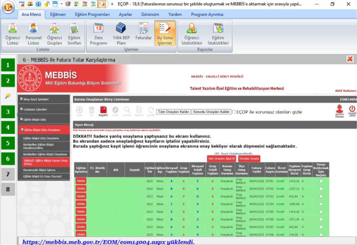This screenshot has height=245, width=357.
Task: Open Eğitim İstatistikleri report icon
Action: (x=218, y=33)
